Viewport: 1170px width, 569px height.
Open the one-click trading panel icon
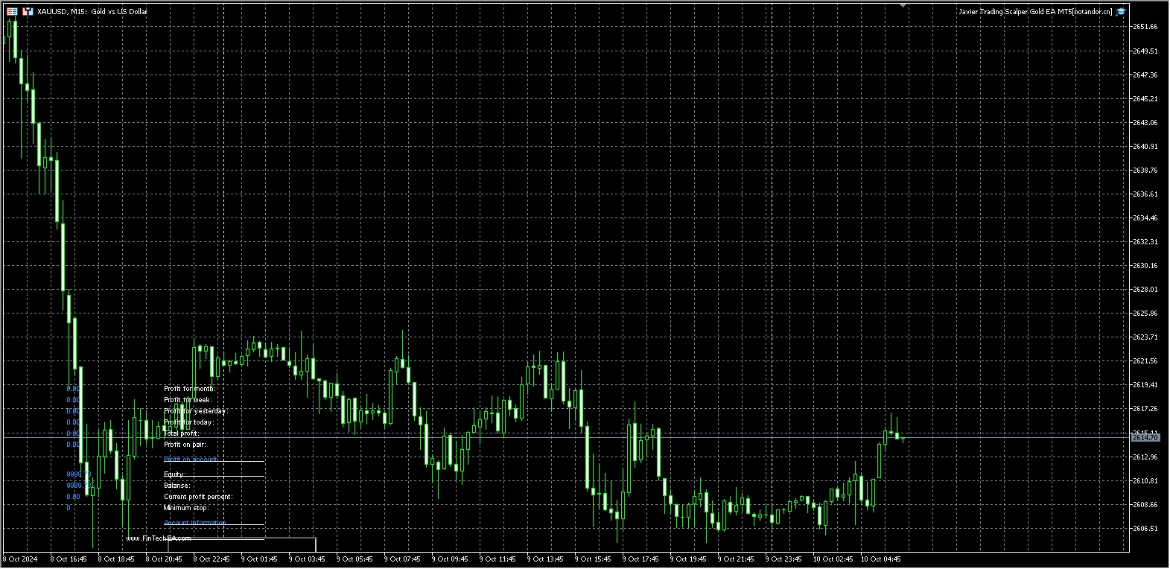[28, 12]
